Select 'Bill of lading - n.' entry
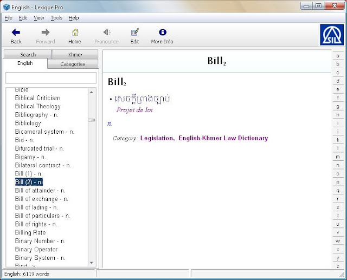The height and width of the screenshot is (280, 347). coord(36,207)
